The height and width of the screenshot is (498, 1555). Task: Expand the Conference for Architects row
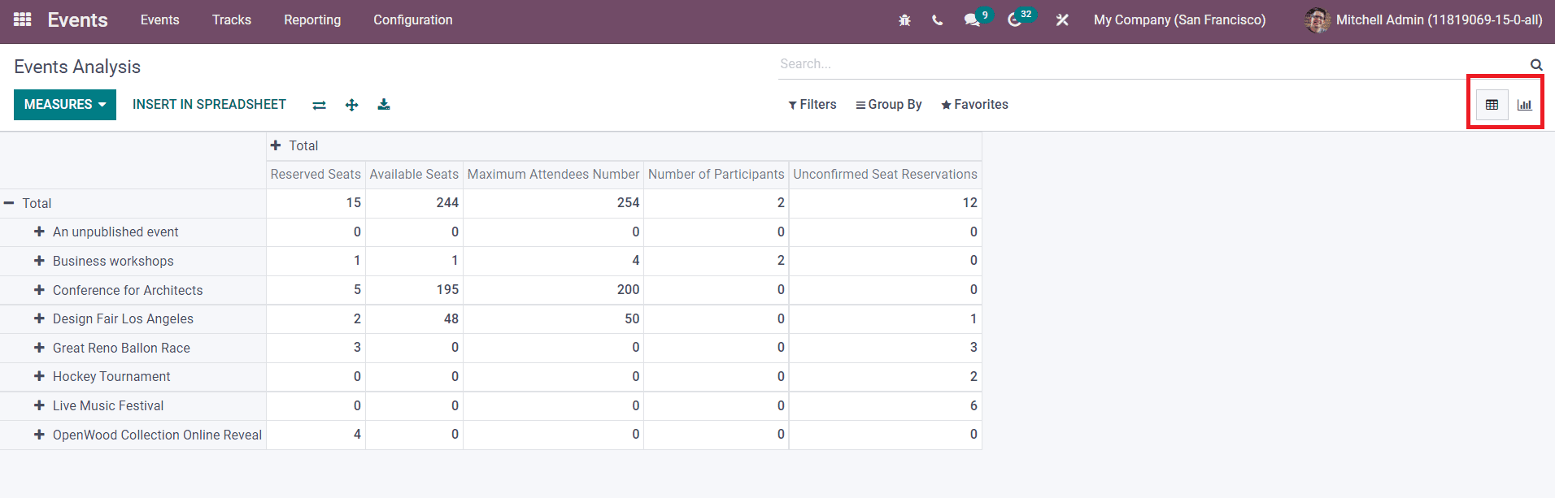[39, 290]
